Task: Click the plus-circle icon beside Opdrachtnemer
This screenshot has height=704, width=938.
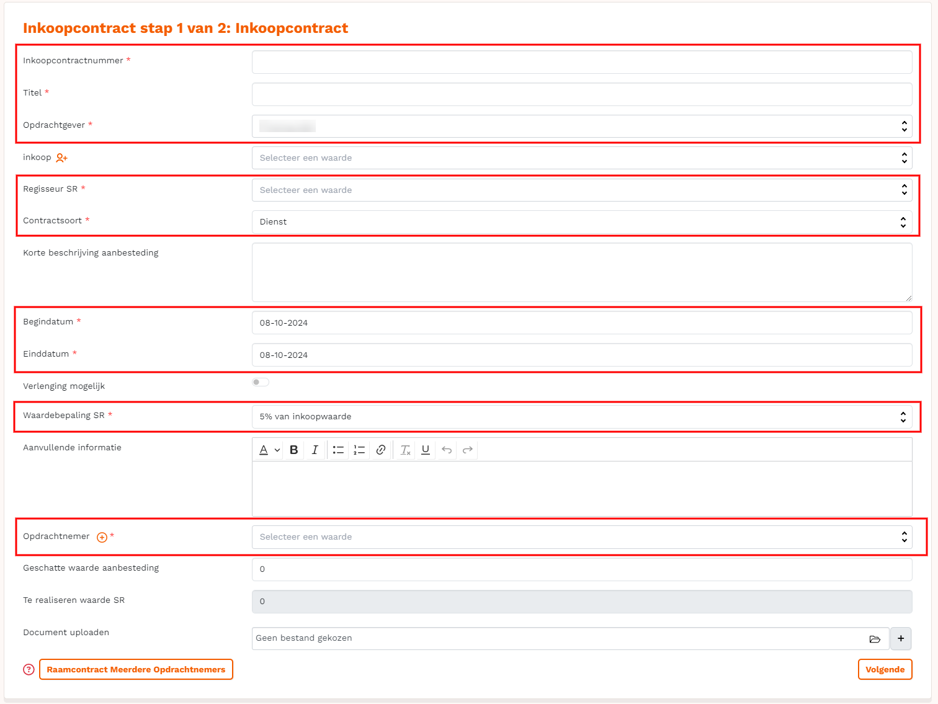Action: click(x=102, y=537)
